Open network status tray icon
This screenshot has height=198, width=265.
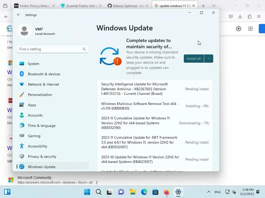[x=227, y=192]
